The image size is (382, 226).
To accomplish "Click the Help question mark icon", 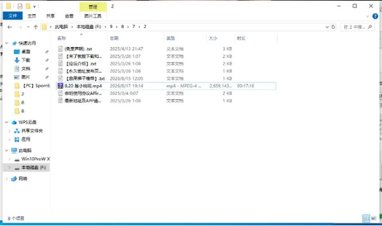I will coord(375,16).
